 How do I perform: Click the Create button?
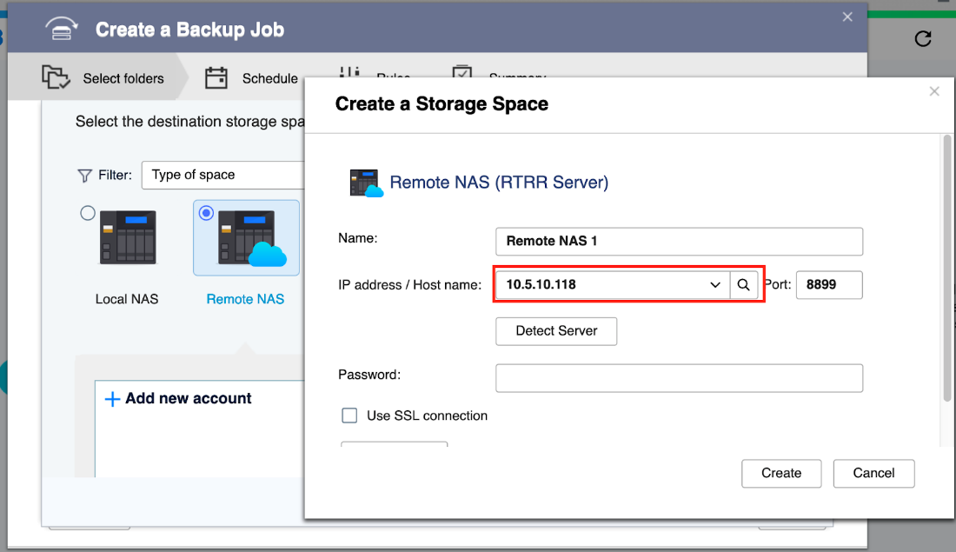(781, 473)
